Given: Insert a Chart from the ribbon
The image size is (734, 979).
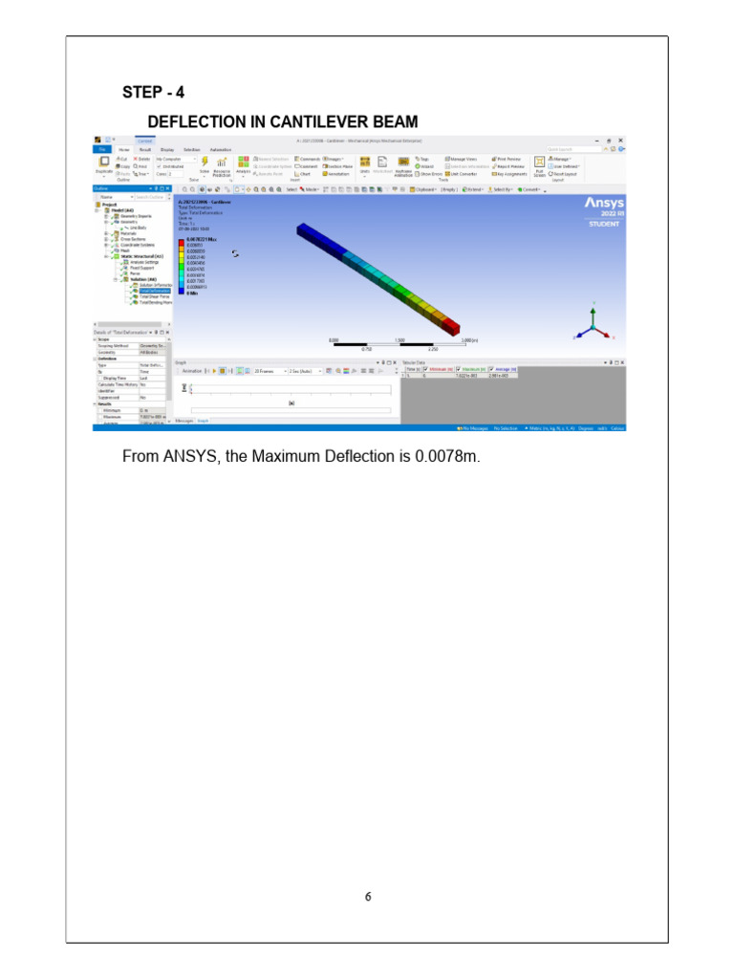Looking at the screenshot, I should point(303,174).
